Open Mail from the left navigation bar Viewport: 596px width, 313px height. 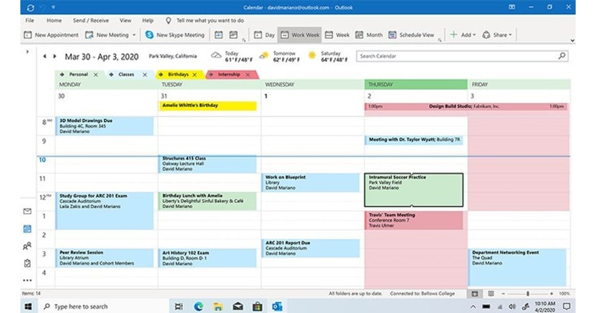click(27, 211)
